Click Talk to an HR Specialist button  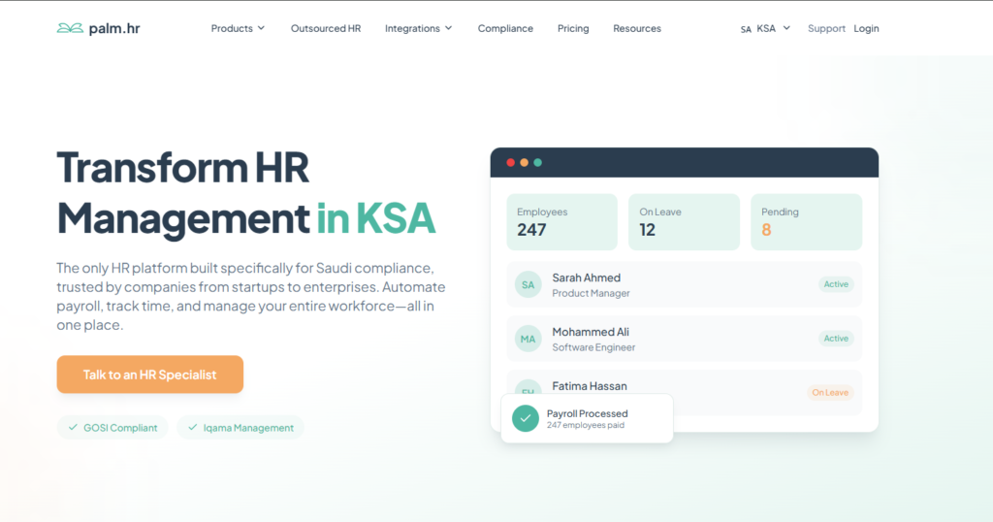150,375
